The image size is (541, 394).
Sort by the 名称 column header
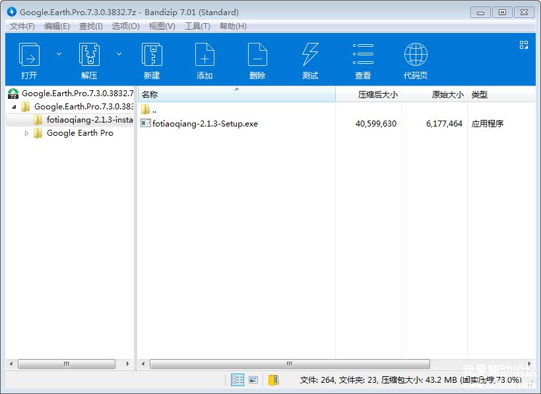click(x=237, y=94)
